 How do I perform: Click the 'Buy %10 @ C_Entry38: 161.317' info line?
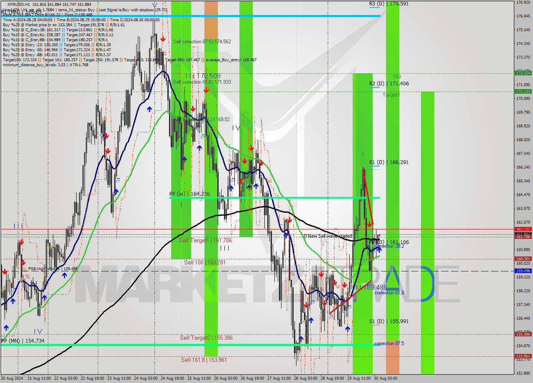coord(58,30)
